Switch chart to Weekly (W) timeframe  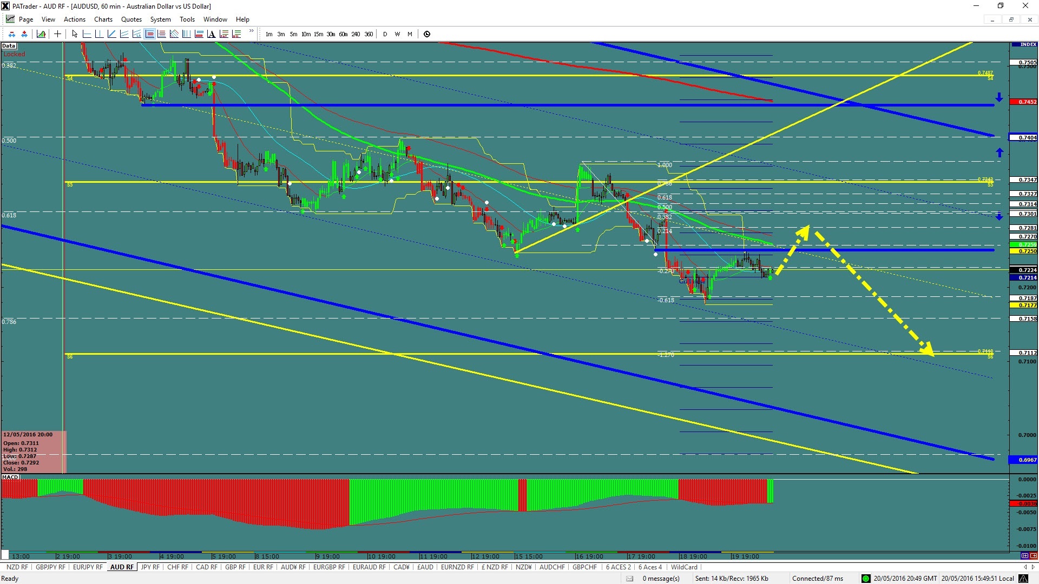coord(397,34)
